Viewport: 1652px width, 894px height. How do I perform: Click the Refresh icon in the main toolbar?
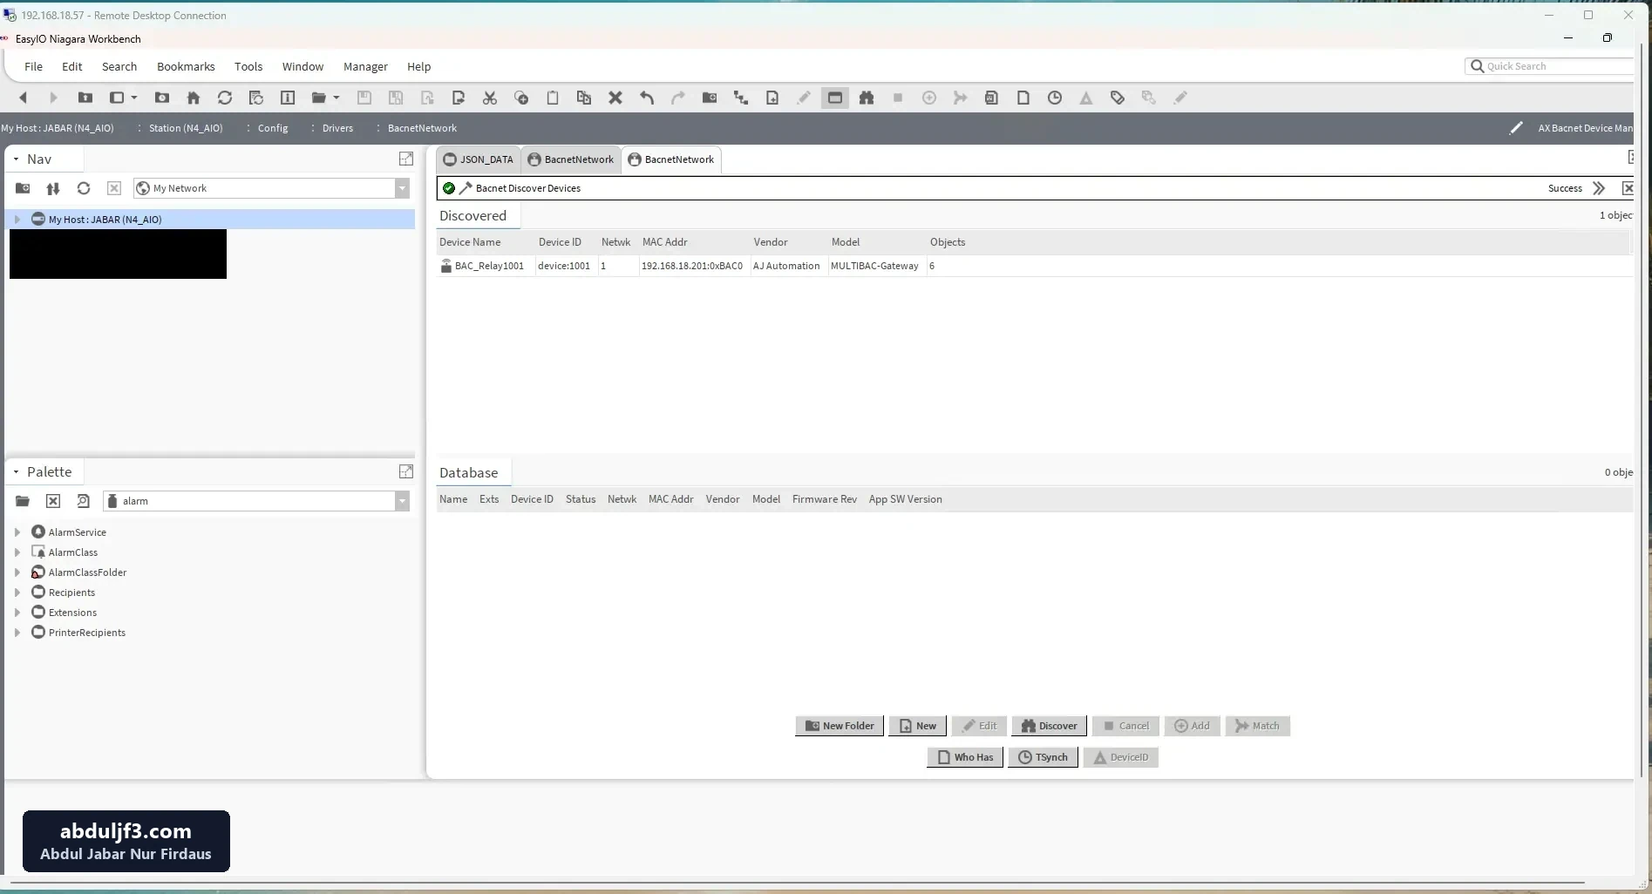click(x=225, y=98)
